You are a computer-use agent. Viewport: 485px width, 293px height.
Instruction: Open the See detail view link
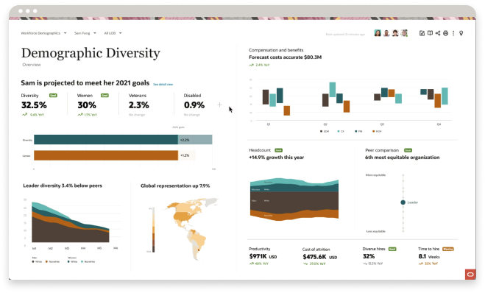point(163,84)
